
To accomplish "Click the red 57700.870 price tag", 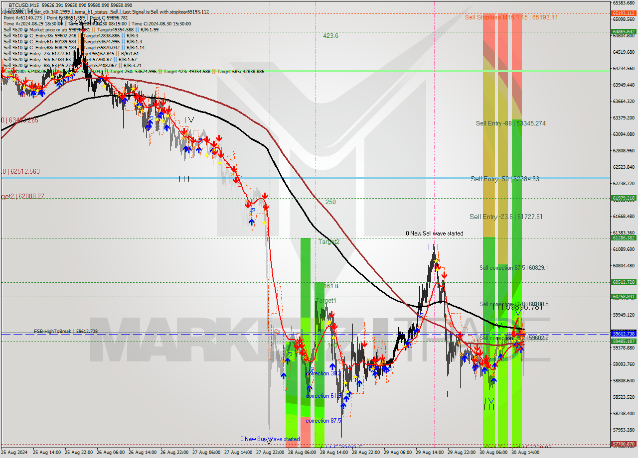I will tap(624, 444).
